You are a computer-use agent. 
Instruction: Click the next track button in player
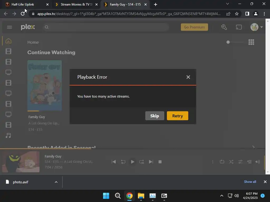click(x=151, y=162)
